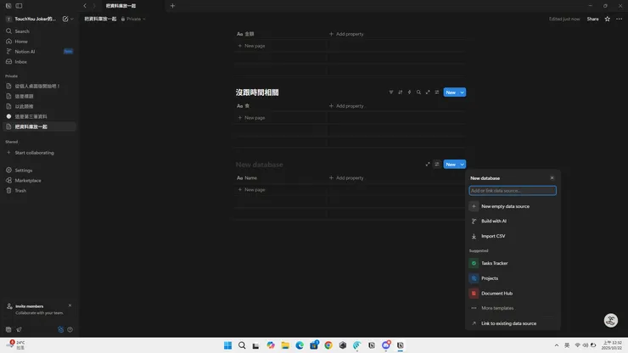Navigate back with the left arrow
Image resolution: width=628 pixels, height=353 pixels.
[x=85, y=6]
